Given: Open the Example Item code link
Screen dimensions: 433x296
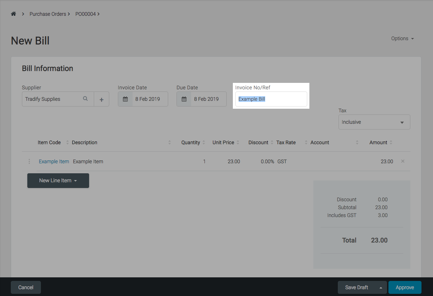Looking at the screenshot, I should pyautogui.click(x=54, y=161).
